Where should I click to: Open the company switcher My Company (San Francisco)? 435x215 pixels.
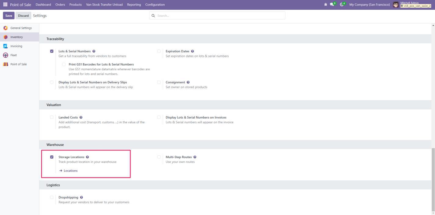coord(369,5)
